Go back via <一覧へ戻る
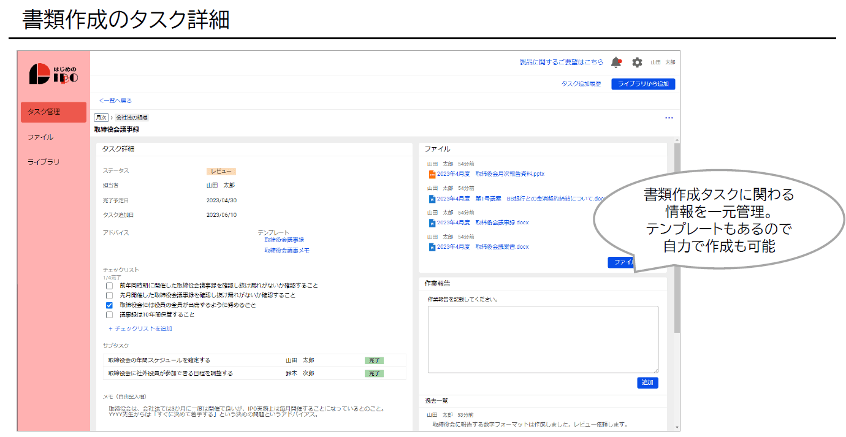Screen dimensions: 846x437 tap(115, 101)
